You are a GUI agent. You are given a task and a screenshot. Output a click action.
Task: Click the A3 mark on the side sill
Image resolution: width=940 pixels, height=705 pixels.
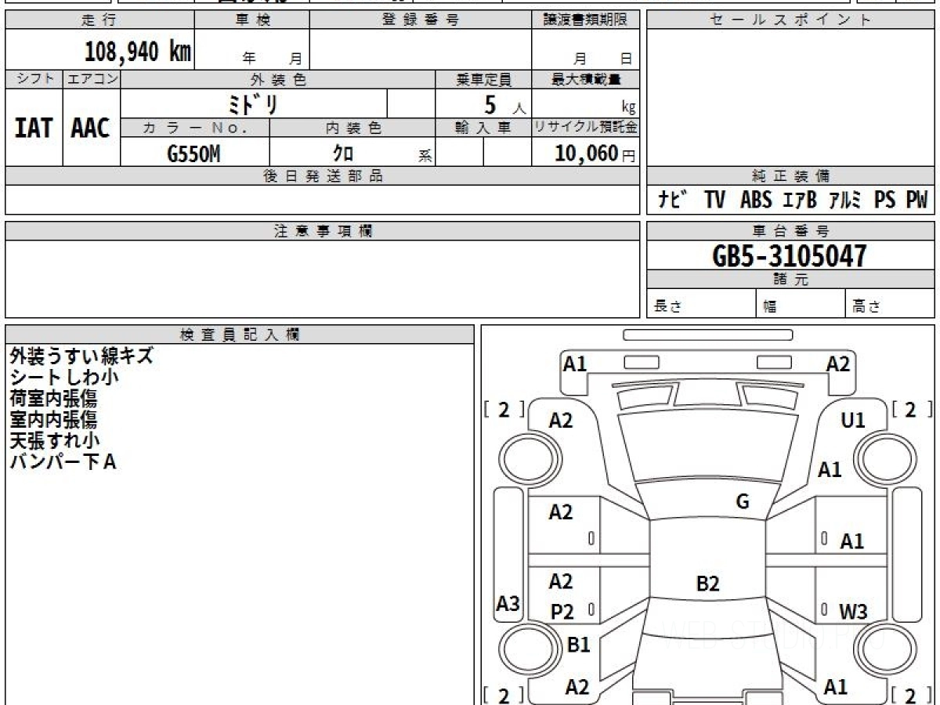[x=508, y=604]
